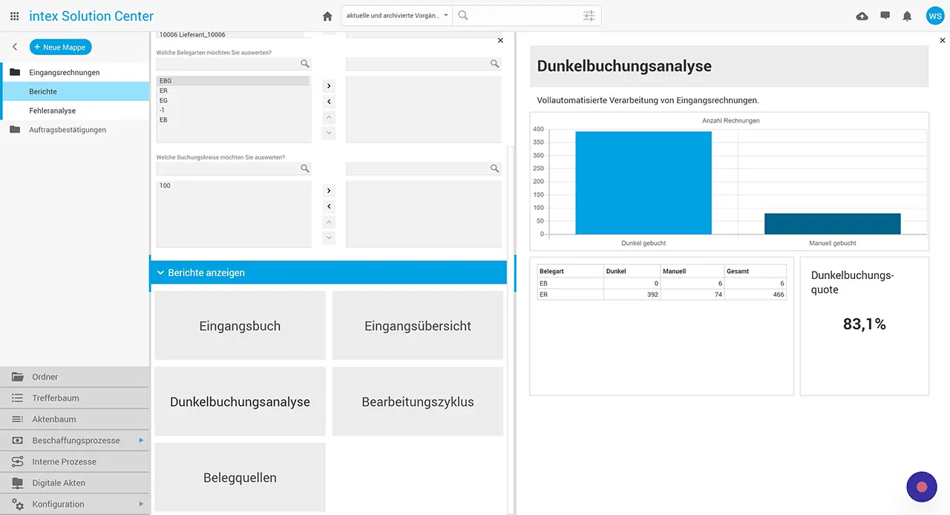Open the search scope dropdown for Vorgänge

[397, 16]
